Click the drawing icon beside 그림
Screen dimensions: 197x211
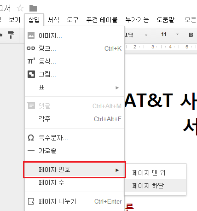31,74
